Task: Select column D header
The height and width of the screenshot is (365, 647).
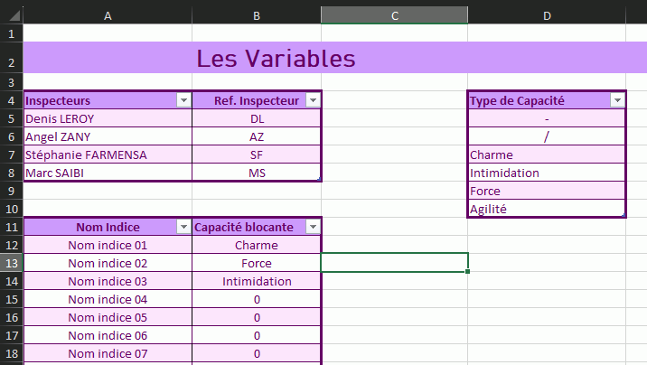Action: coord(547,15)
